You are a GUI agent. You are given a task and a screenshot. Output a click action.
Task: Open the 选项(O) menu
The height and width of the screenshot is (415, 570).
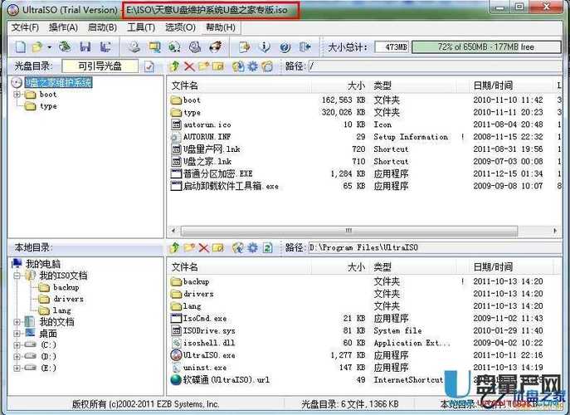180,27
